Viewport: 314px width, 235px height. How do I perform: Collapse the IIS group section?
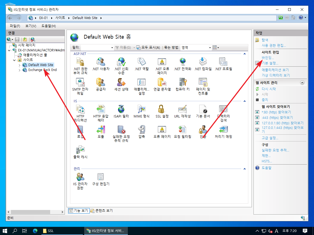click(x=244, y=101)
